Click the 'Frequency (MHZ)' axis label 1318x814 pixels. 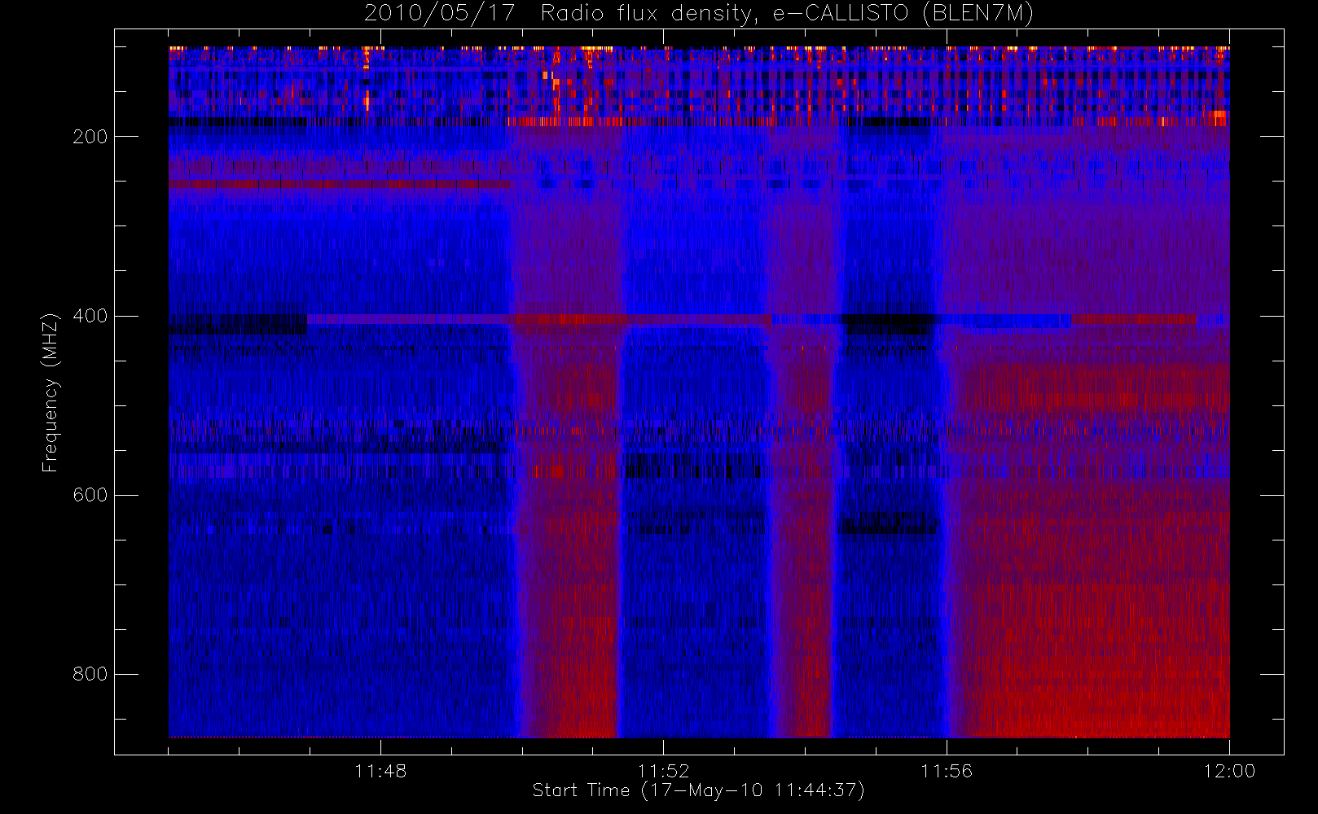pos(51,392)
